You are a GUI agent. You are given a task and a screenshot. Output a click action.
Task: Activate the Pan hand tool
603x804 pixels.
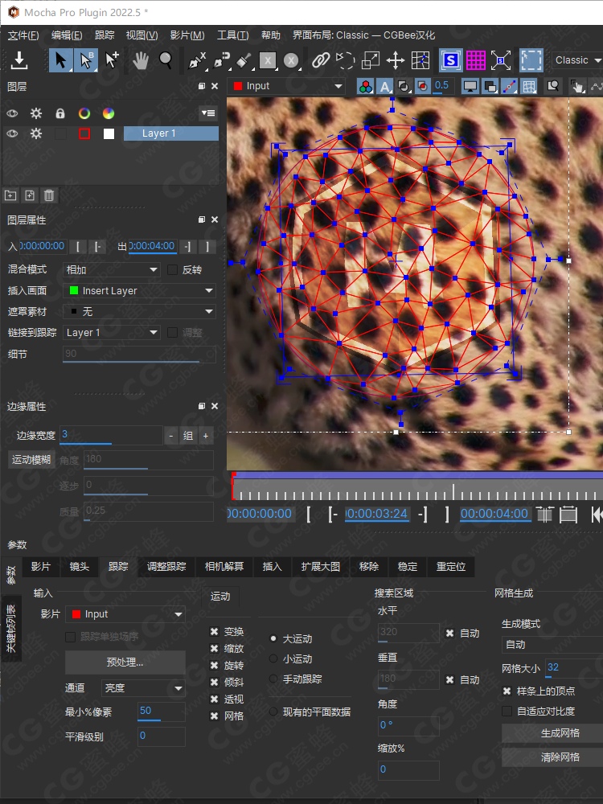point(140,60)
